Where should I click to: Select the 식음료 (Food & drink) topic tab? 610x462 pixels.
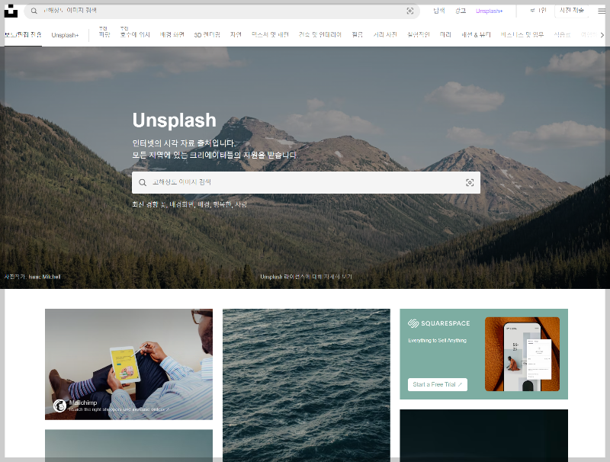(562, 34)
